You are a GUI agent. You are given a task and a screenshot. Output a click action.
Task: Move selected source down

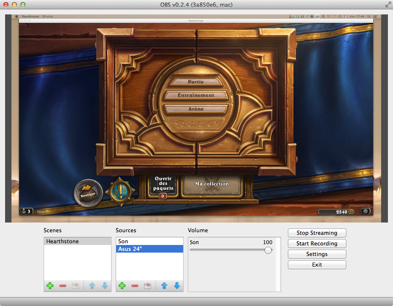(x=177, y=286)
